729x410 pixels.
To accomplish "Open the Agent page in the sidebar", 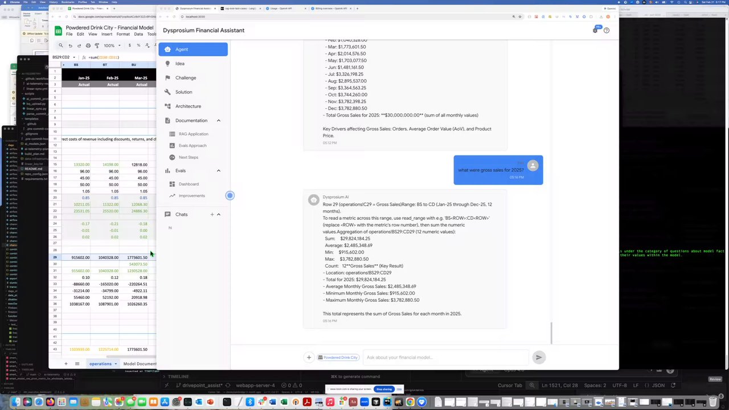I will [x=193, y=50].
